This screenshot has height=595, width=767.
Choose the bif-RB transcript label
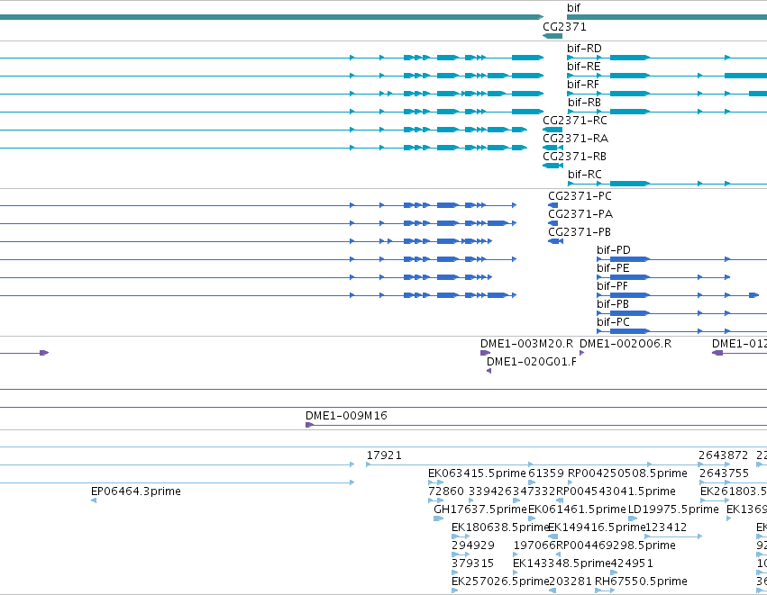tap(584, 103)
